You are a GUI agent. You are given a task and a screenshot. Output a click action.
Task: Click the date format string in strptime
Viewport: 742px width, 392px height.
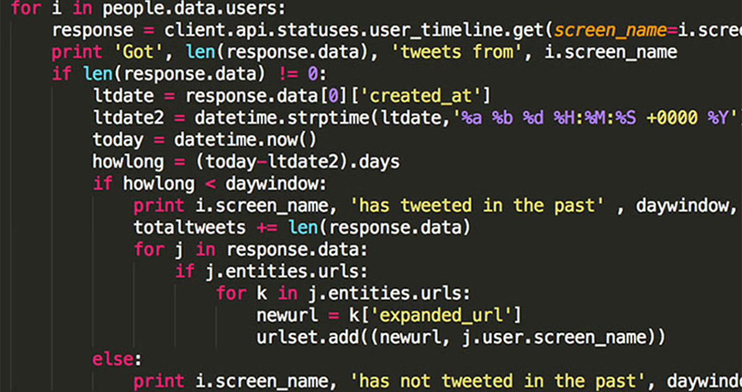click(x=597, y=117)
